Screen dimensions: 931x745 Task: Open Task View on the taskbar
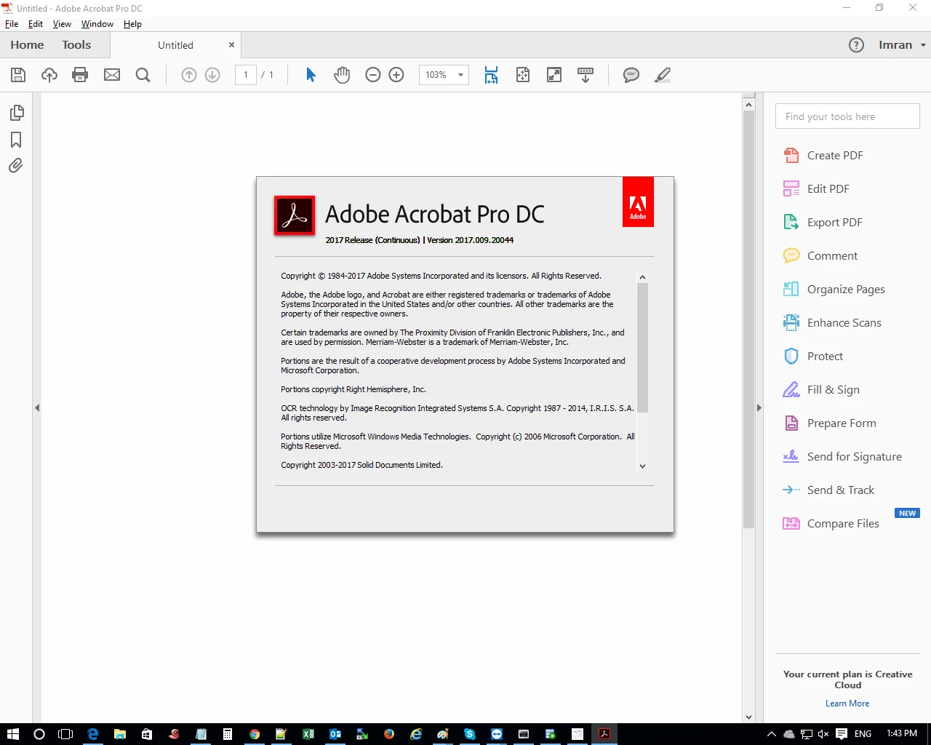pos(65,734)
